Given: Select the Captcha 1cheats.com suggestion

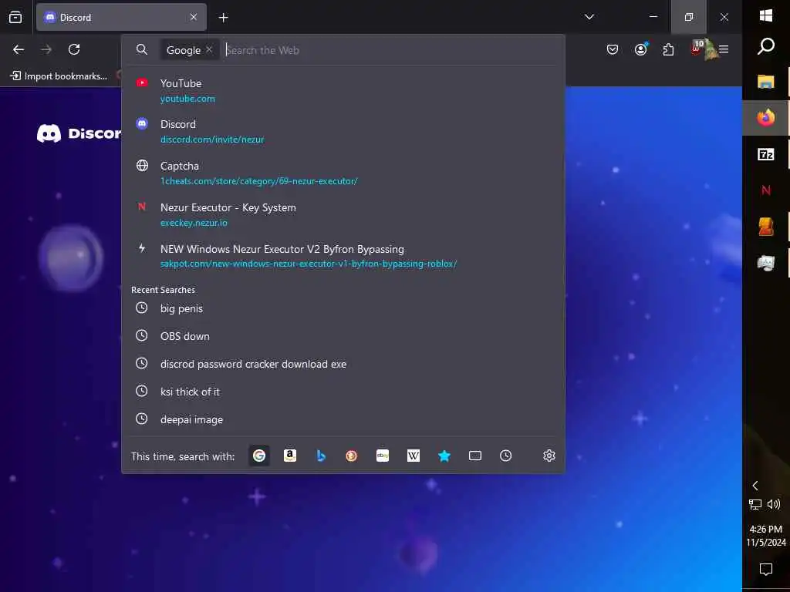Looking at the screenshot, I should tap(343, 173).
